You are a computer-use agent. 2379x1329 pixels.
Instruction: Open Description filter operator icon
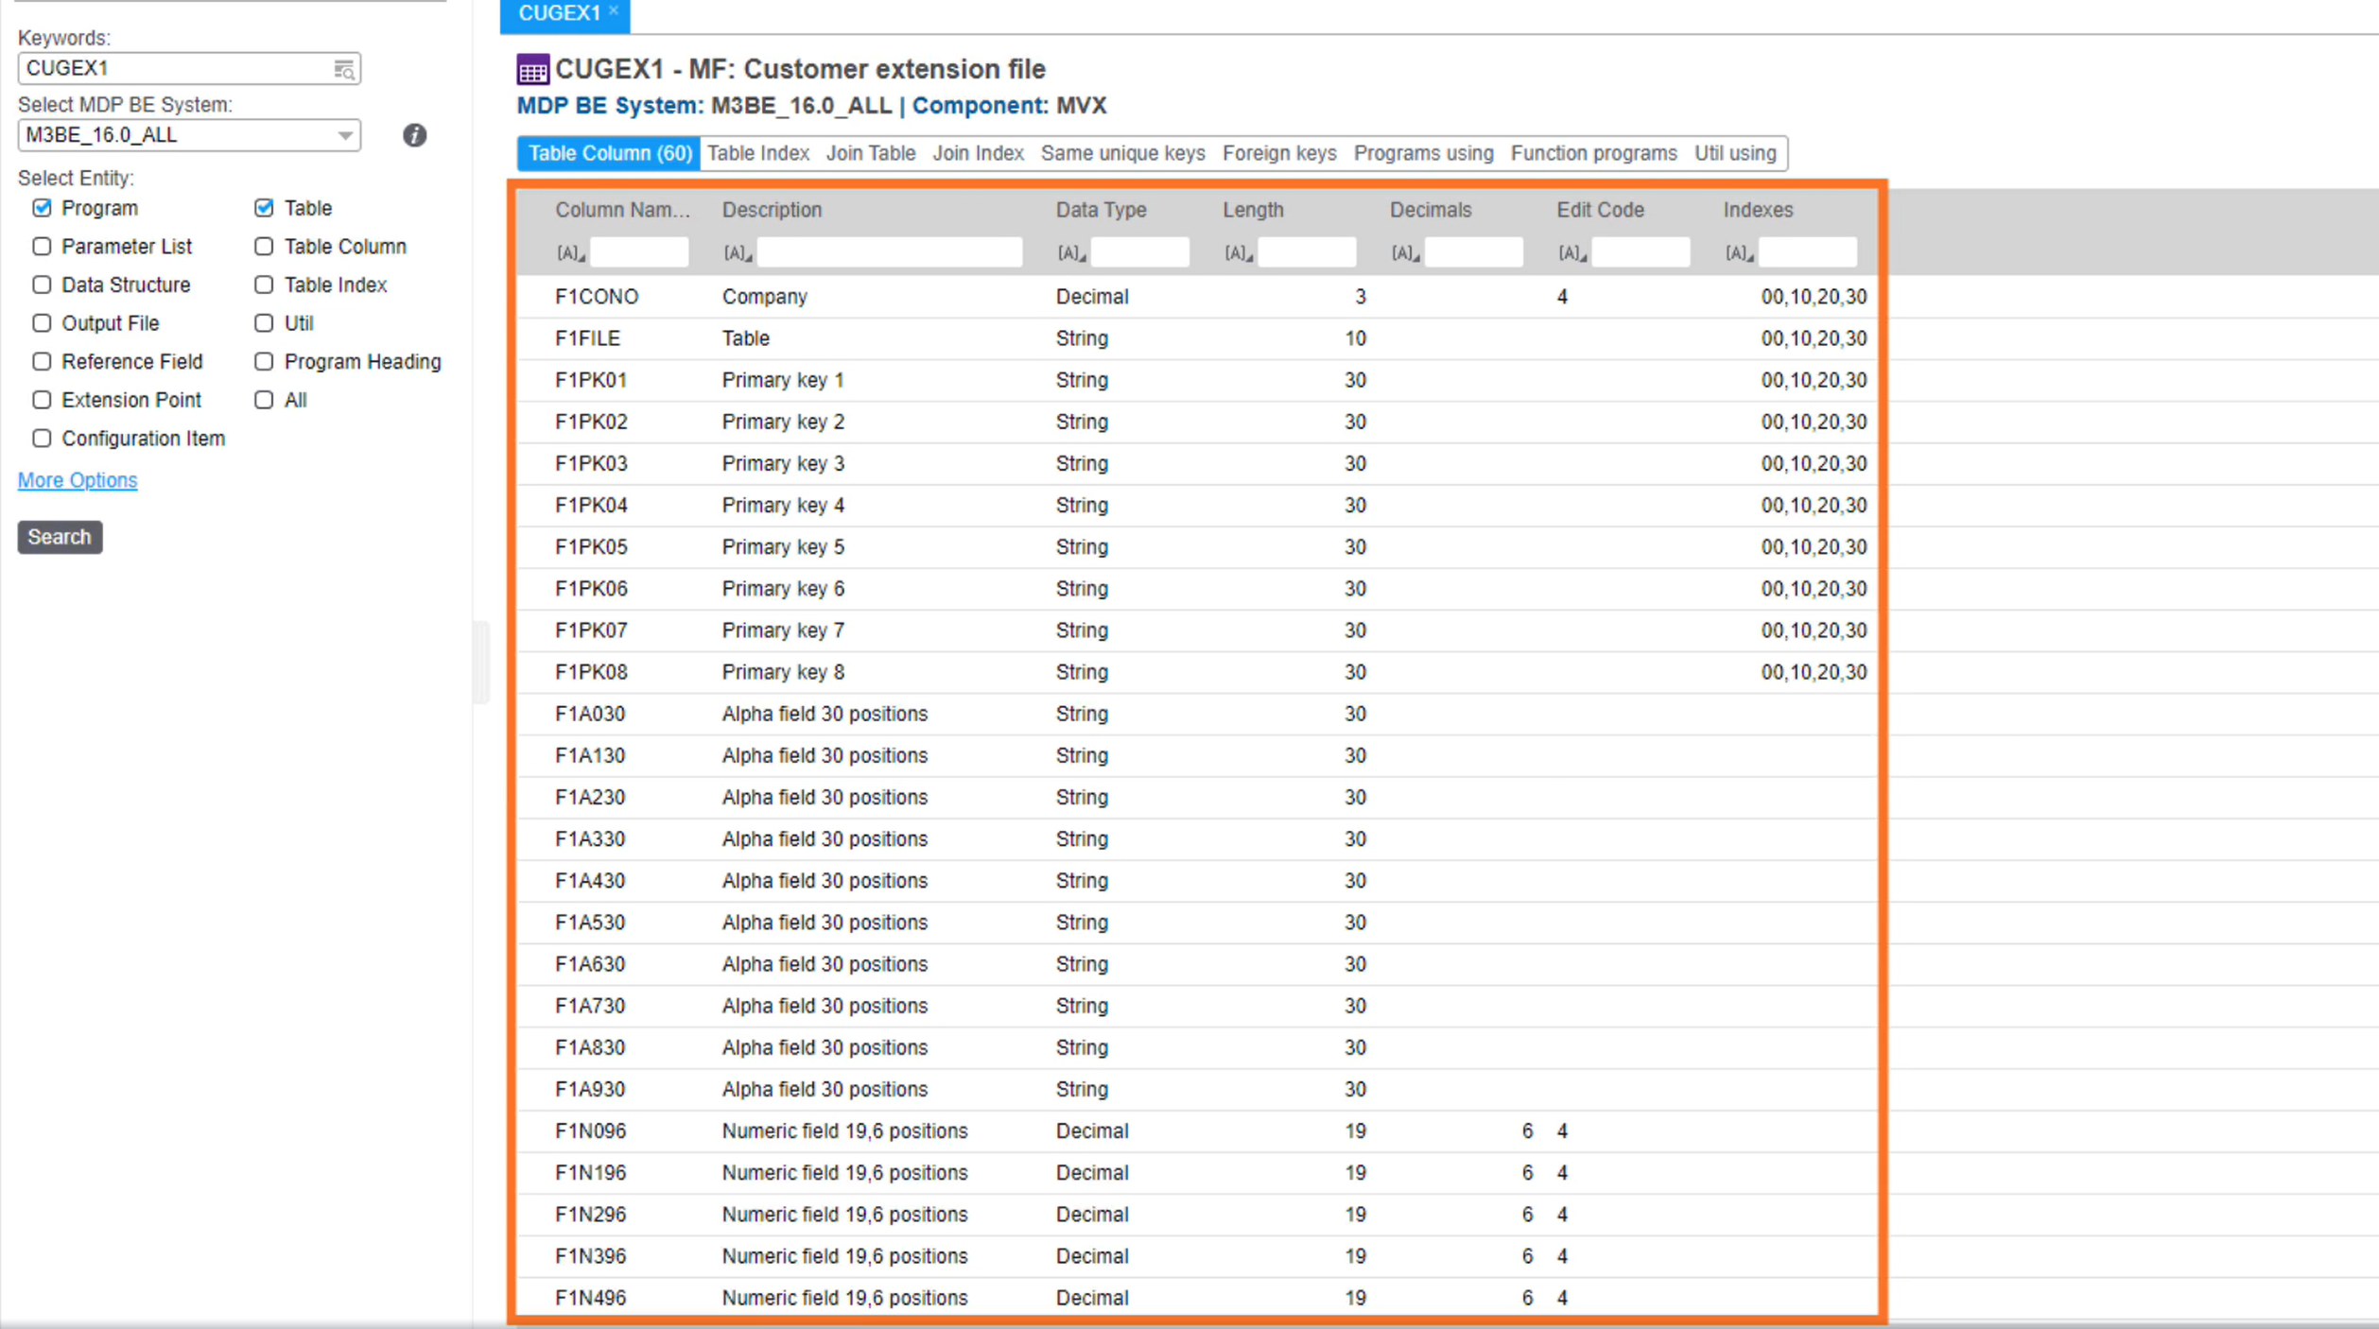click(738, 253)
